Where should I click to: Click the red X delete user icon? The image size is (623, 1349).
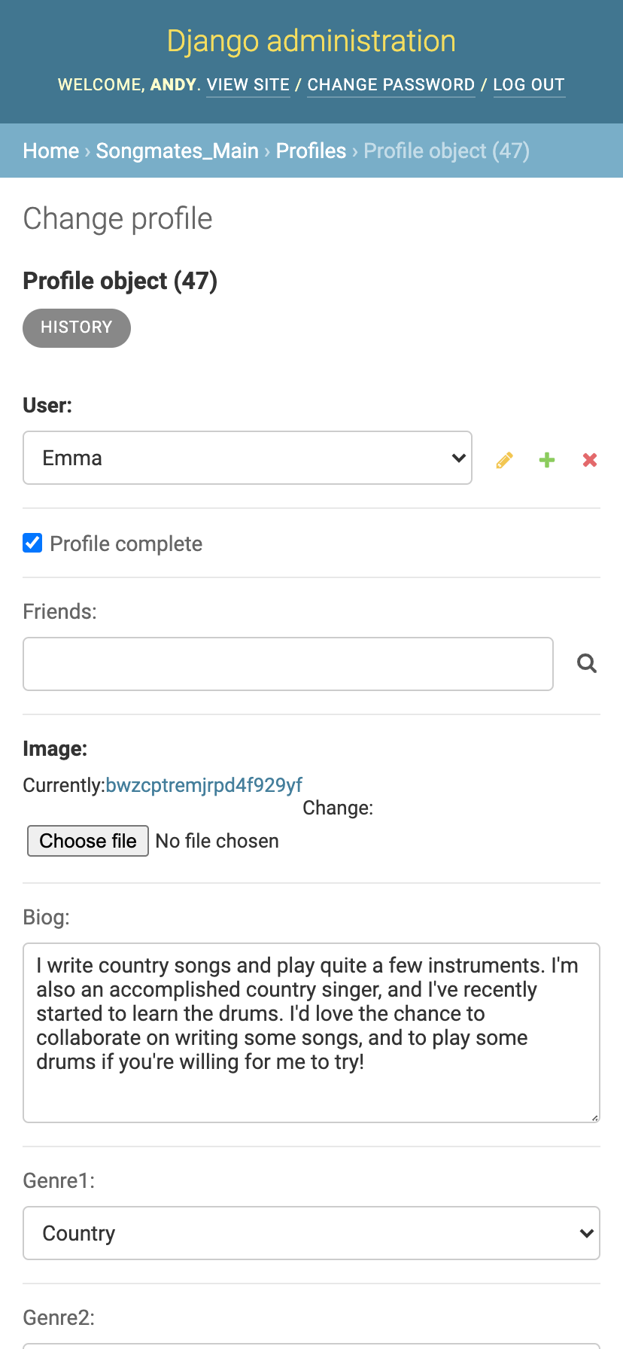click(x=590, y=460)
